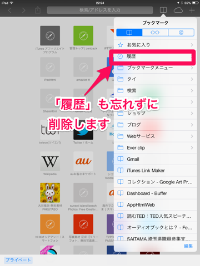Open オーディオブックとは？ bookmark

click(155, 228)
